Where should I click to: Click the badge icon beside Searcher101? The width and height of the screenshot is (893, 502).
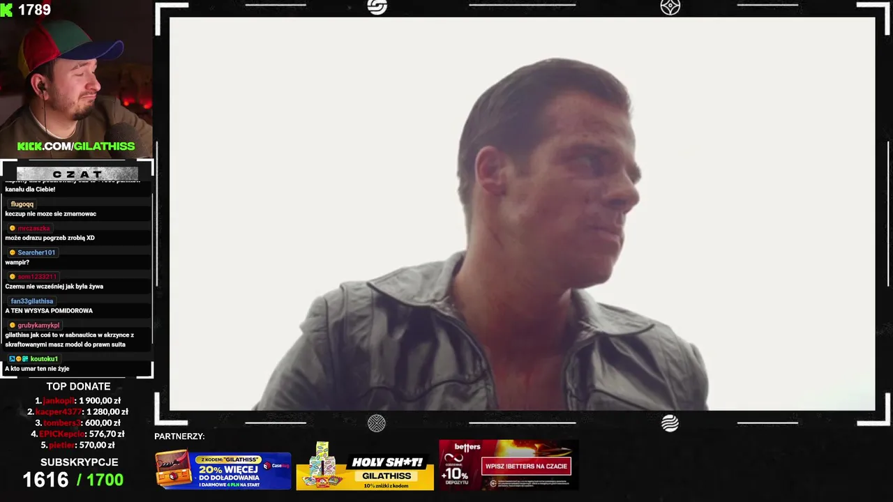click(13, 252)
